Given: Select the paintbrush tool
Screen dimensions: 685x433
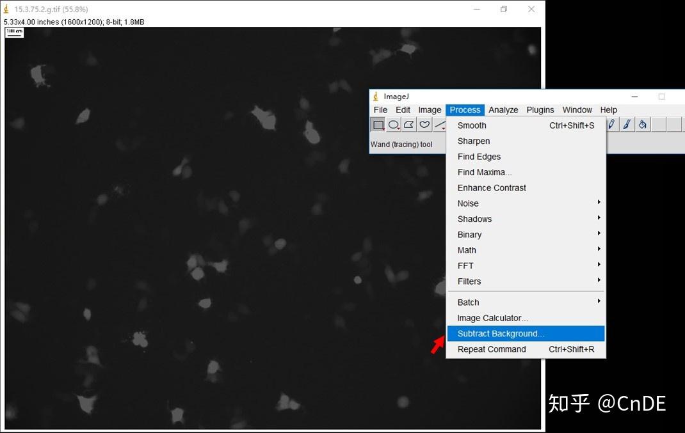Looking at the screenshot, I should pyautogui.click(x=627, y=124).
